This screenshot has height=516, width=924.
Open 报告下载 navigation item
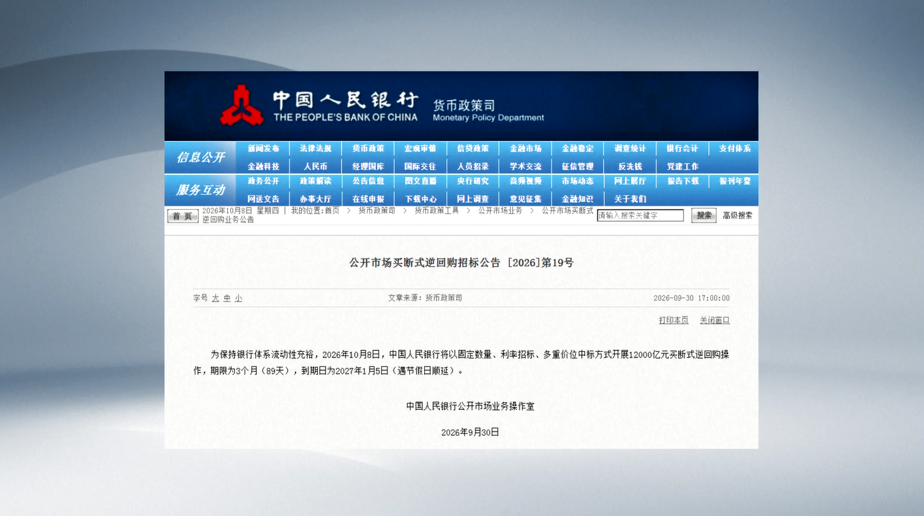pos(683,181)
